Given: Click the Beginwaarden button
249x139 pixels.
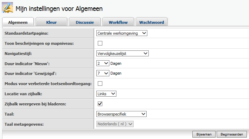Looking at the screenshot, I should click(x=232, y=134).
